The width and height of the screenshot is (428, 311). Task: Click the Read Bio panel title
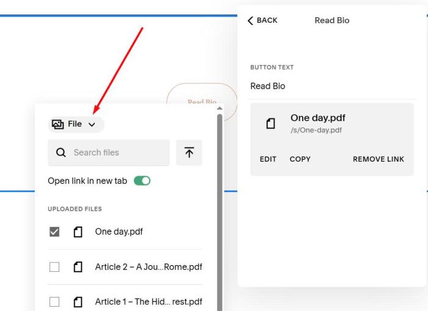coord(332,20)
